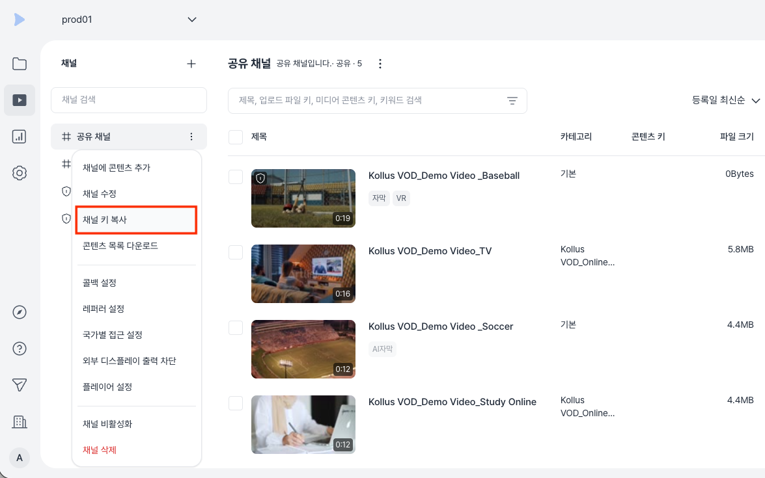The width and height of the screenshot is (765, 478).
Task: Click the paper plane send icon
Action: click(x=20, y=385)
